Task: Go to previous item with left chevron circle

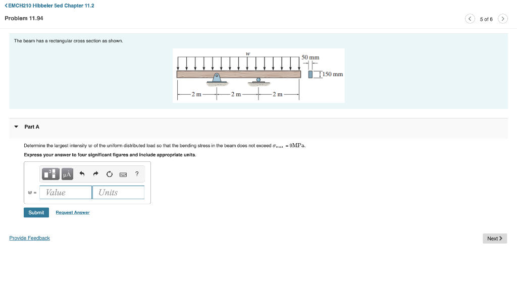Action: (x=470, y=18)
